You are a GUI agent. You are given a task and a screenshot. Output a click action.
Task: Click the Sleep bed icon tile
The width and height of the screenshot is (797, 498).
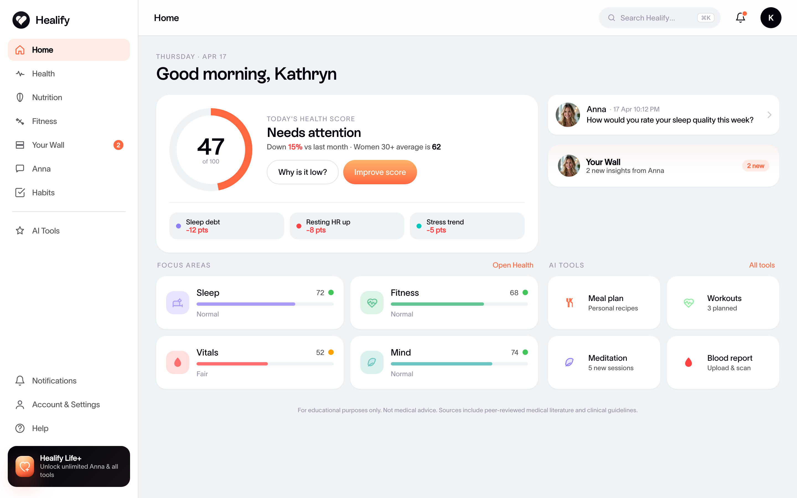pyautogui.click(x=178, y=303)
